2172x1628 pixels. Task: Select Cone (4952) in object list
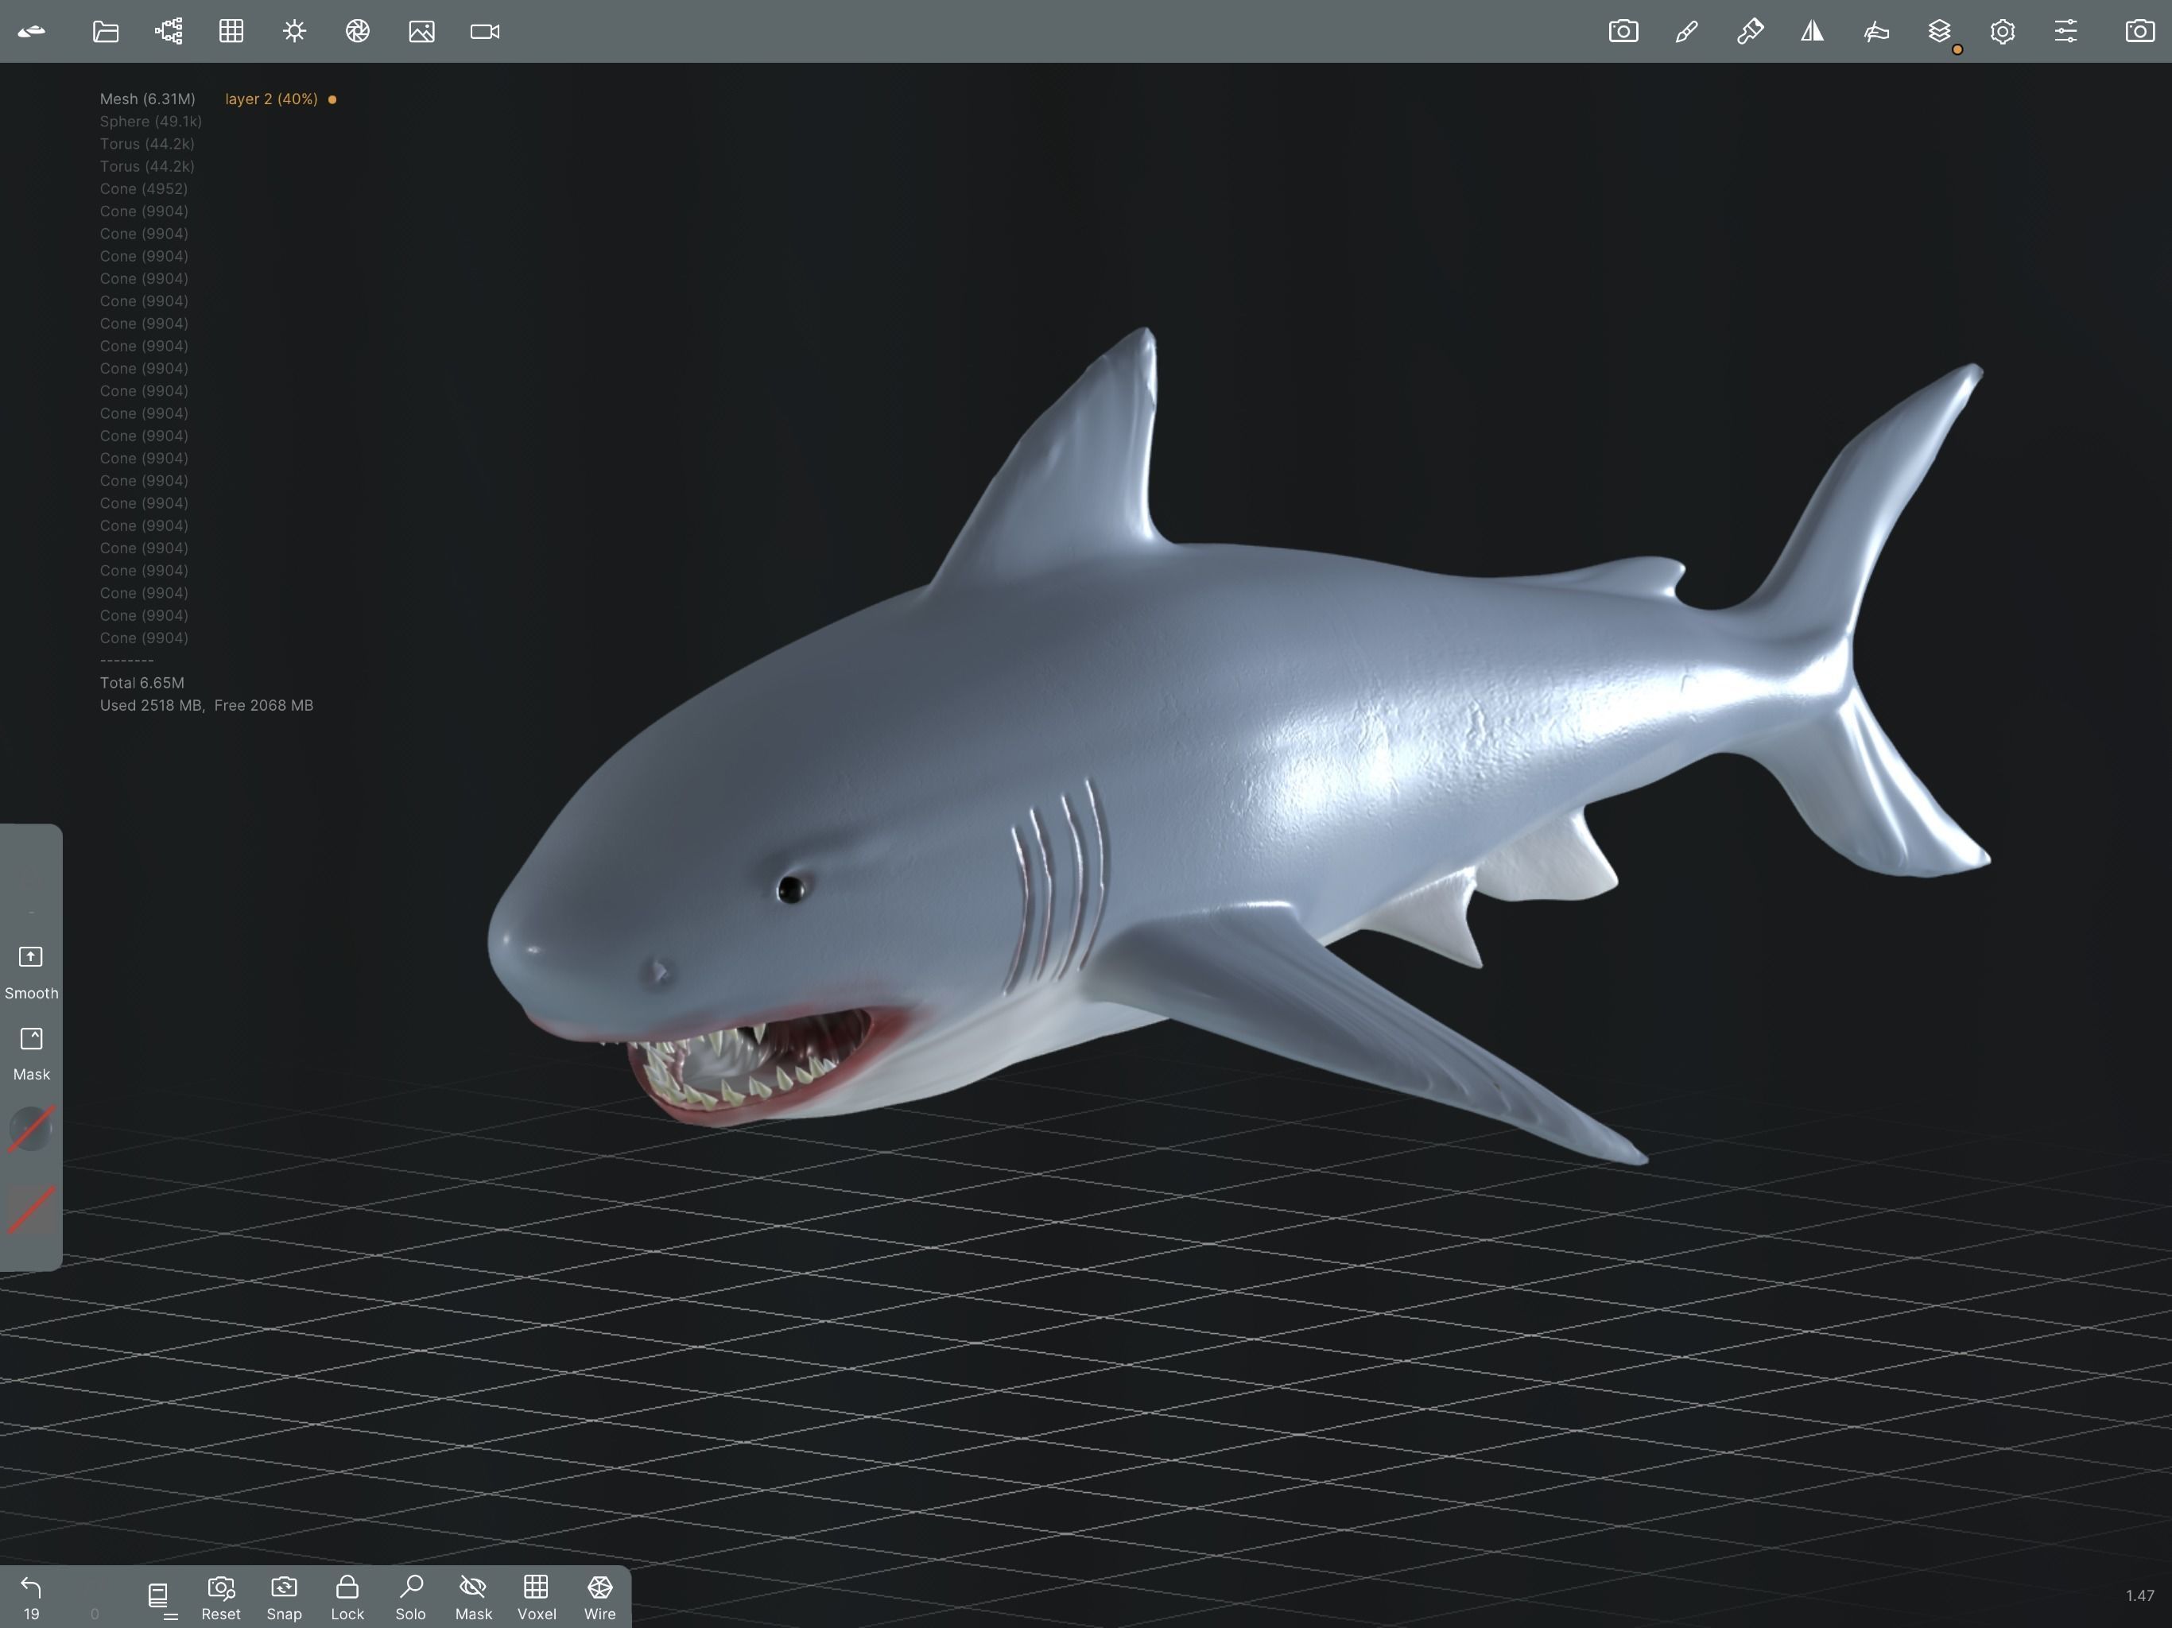pyautogui.click(x=143, y=188)
